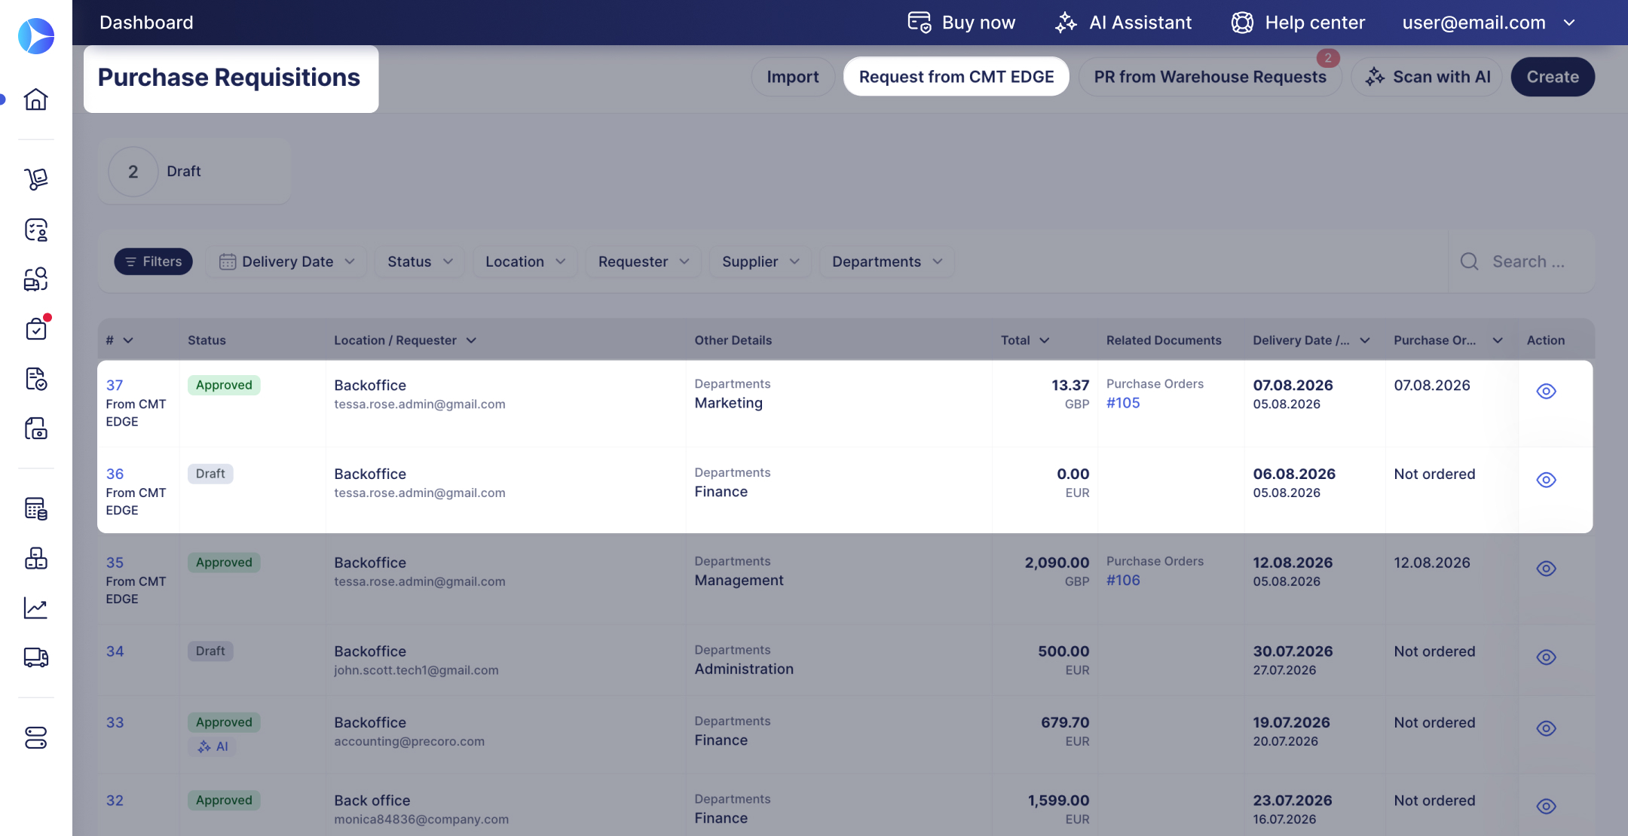Viewport: 1628px width, 836px height.
Task: Click the Purchase Requisitions page title
Action: click(x=229, y=78)
